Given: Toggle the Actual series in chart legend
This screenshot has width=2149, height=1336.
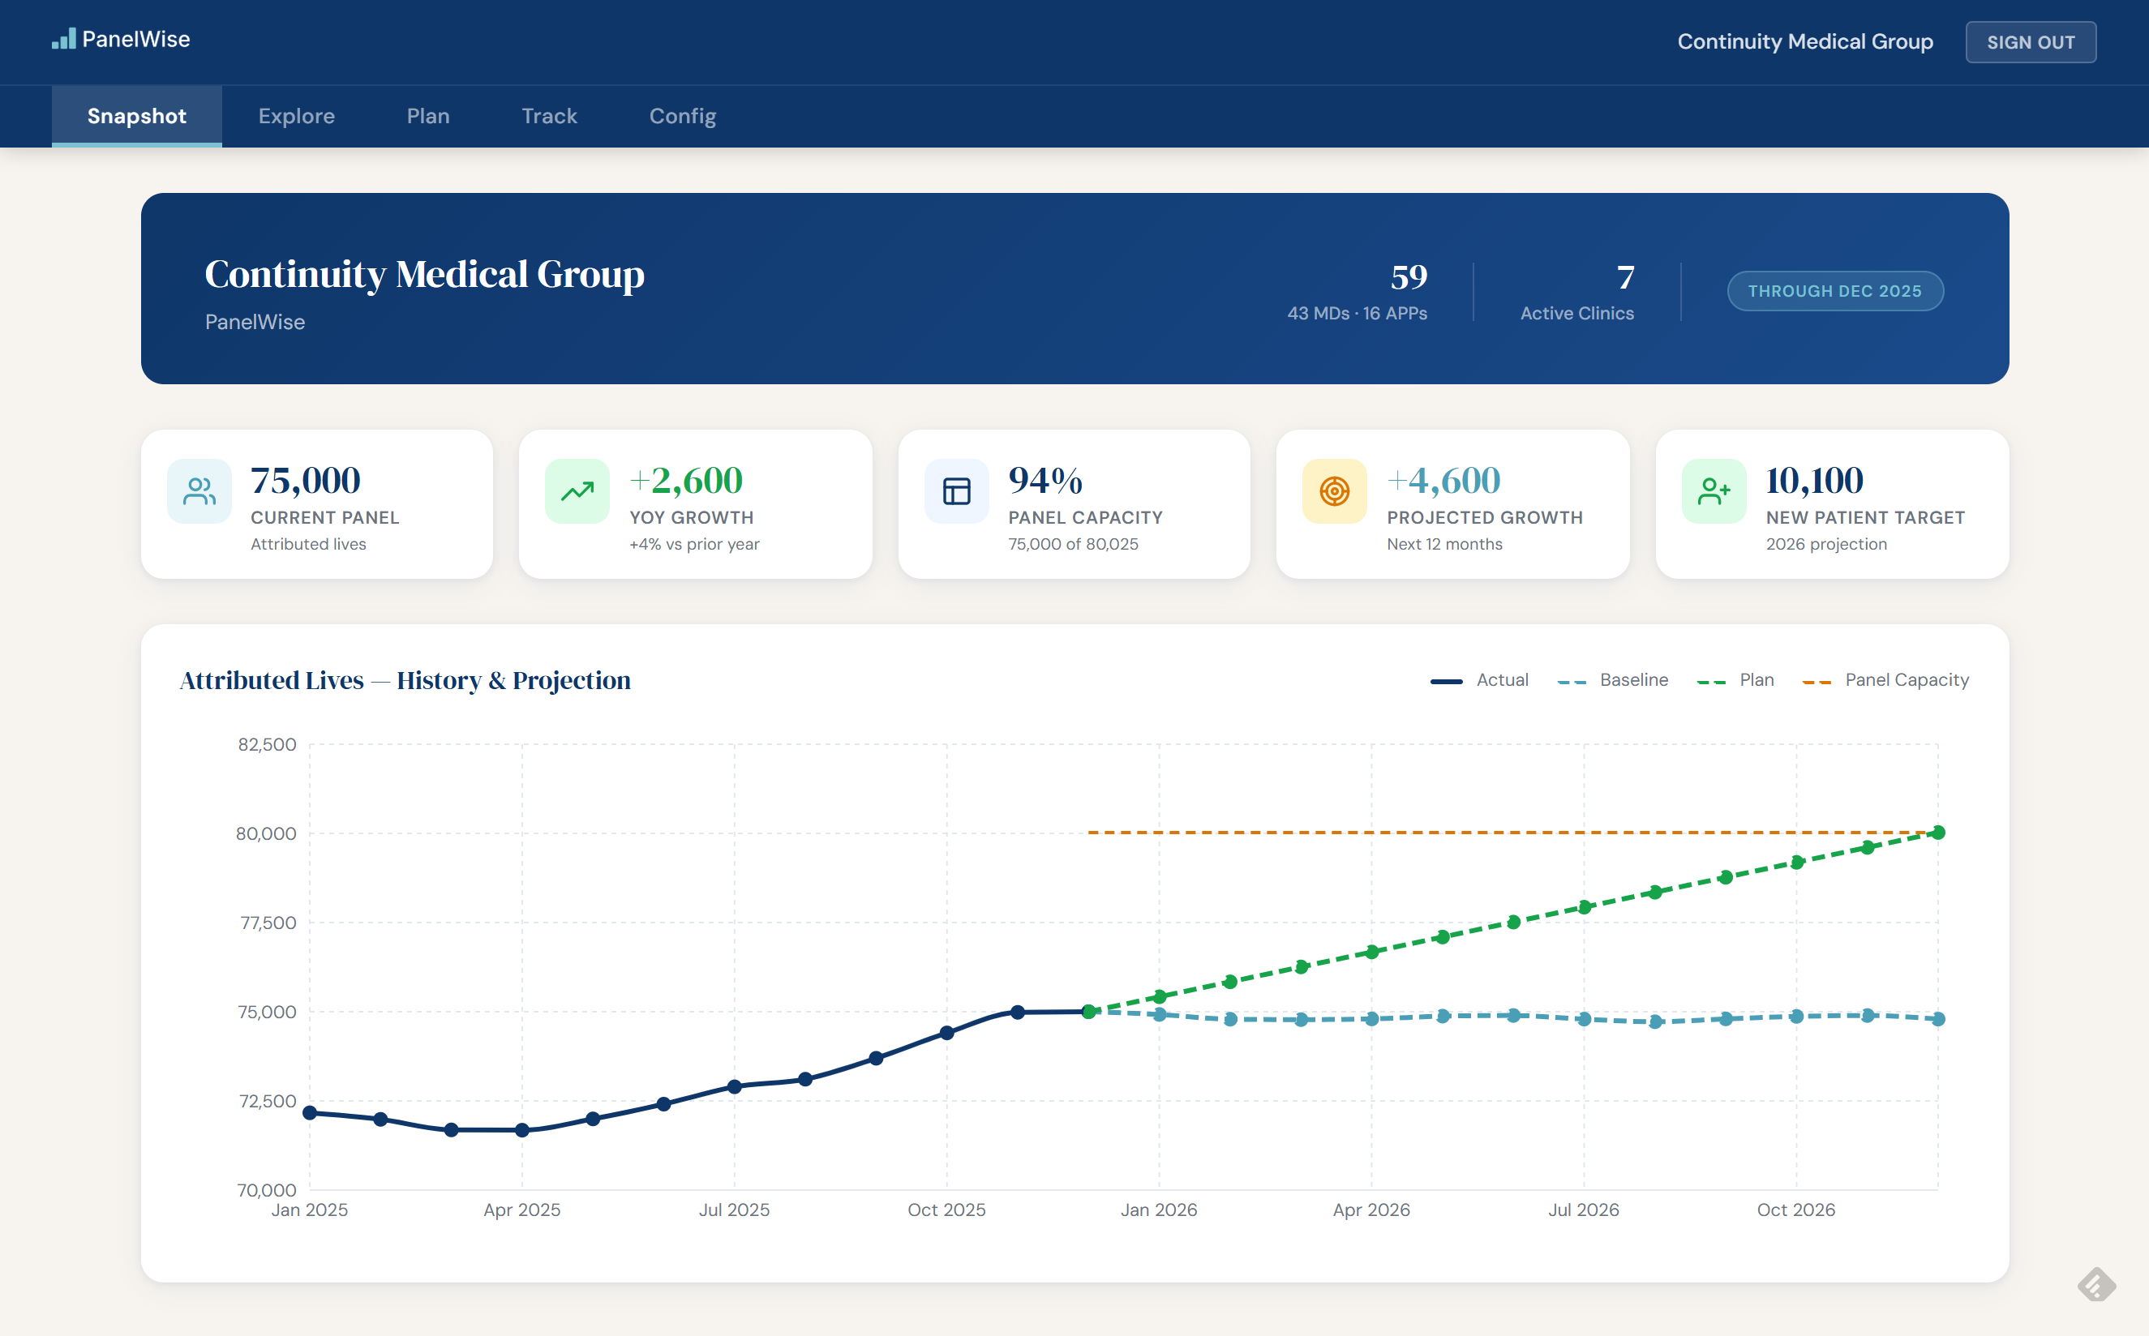Looking at the screenshot, I should (x=1480, y=680).
